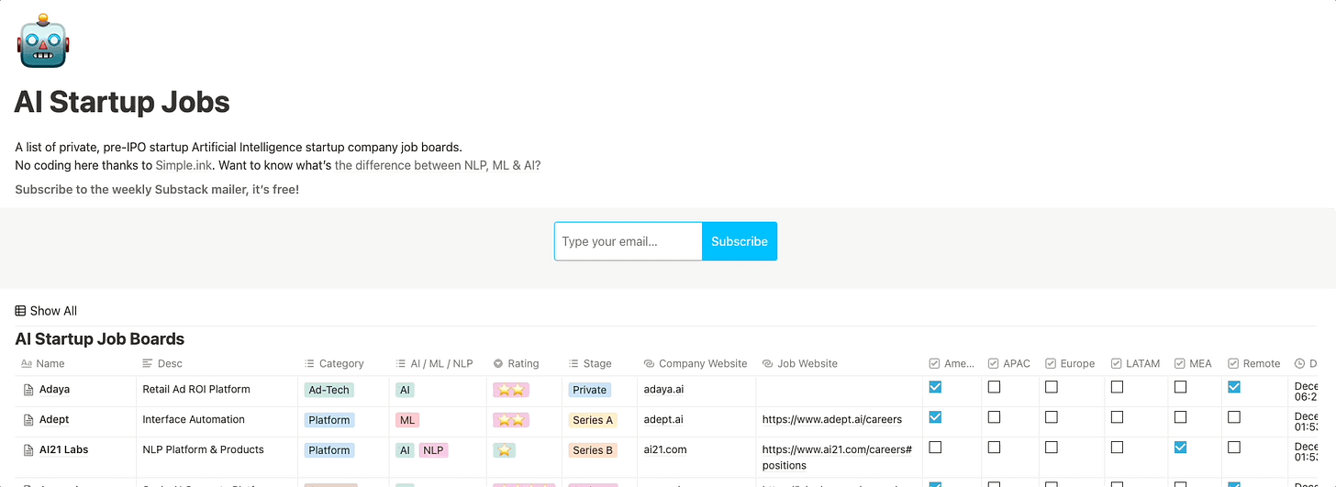Click the table icon beside Show All
Viewport: 1336px width, 487px height.
20,311
